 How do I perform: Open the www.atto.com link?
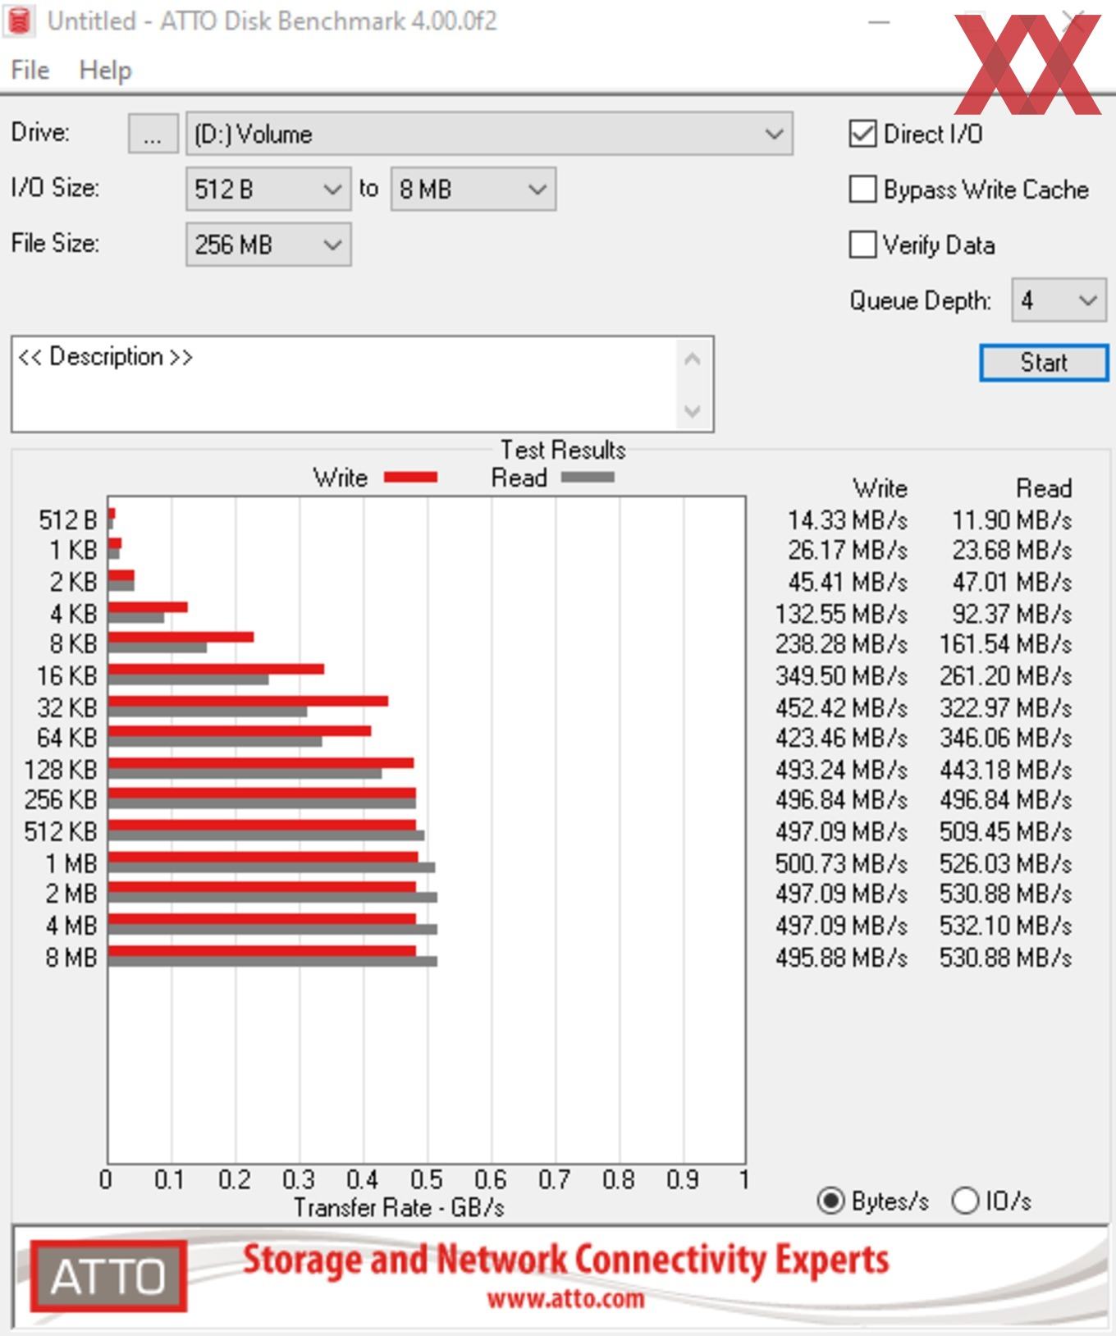pyautogui.click(x=565, y=1299)
